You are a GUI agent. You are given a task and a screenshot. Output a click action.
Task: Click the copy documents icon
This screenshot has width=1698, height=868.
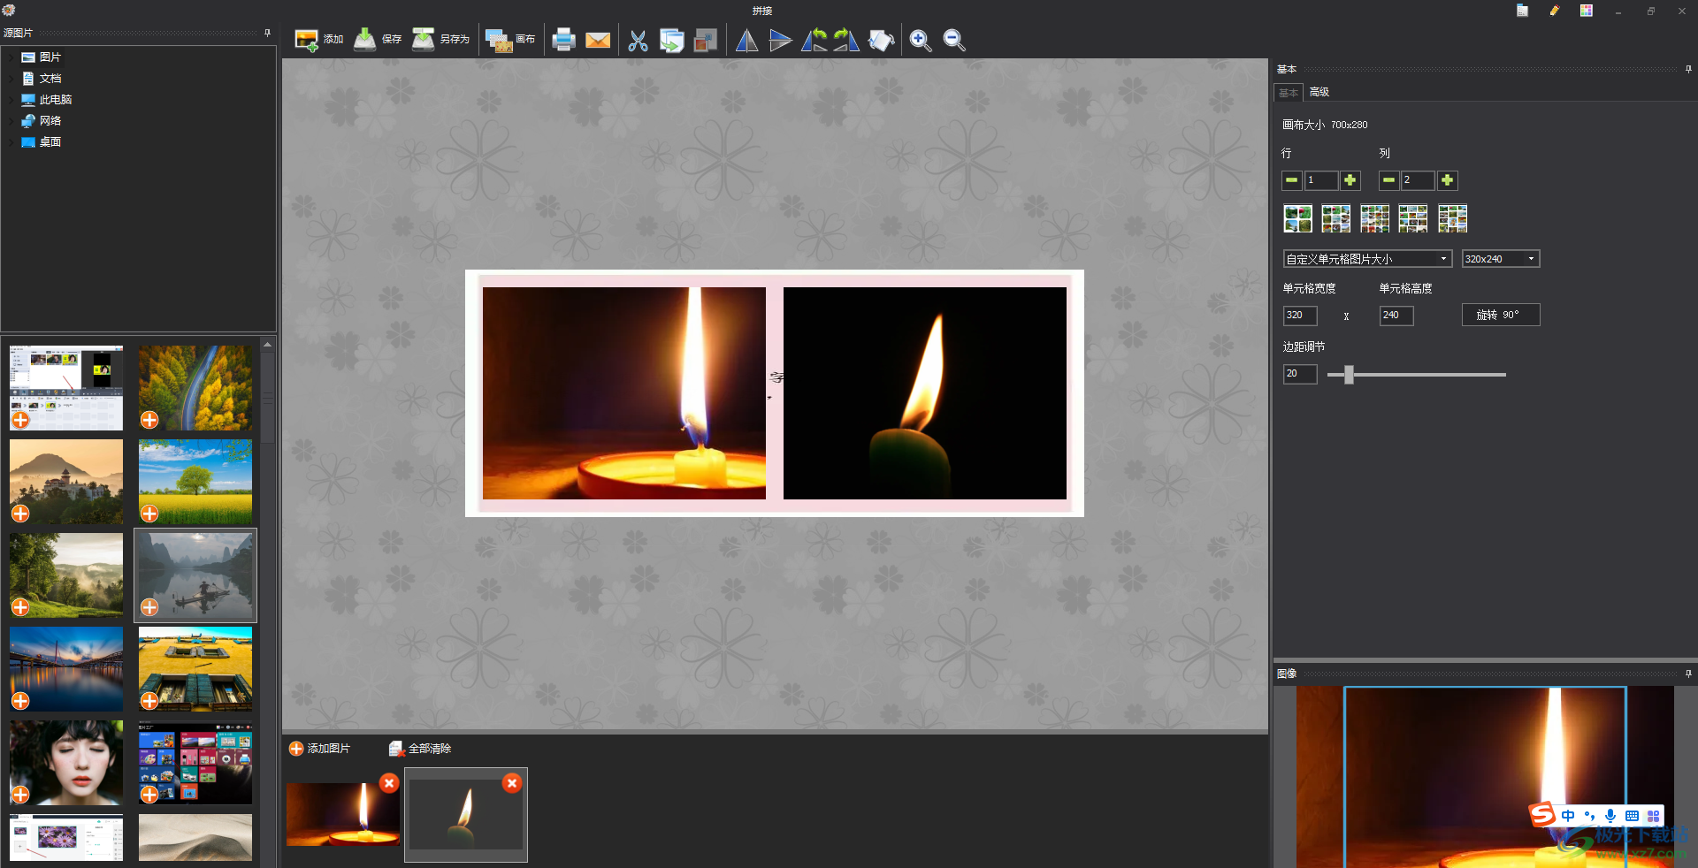(671, 40)
